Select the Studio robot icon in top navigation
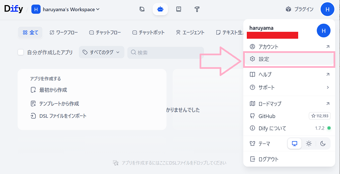The height and width of the screenshot is (174, 340). pos(160,9)
